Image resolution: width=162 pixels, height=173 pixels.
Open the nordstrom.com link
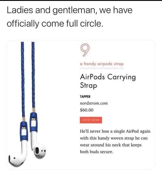point(94,103)
